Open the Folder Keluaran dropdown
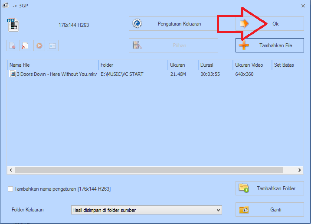The width and height of the screenshot is (311, 224). coord(146,210)
